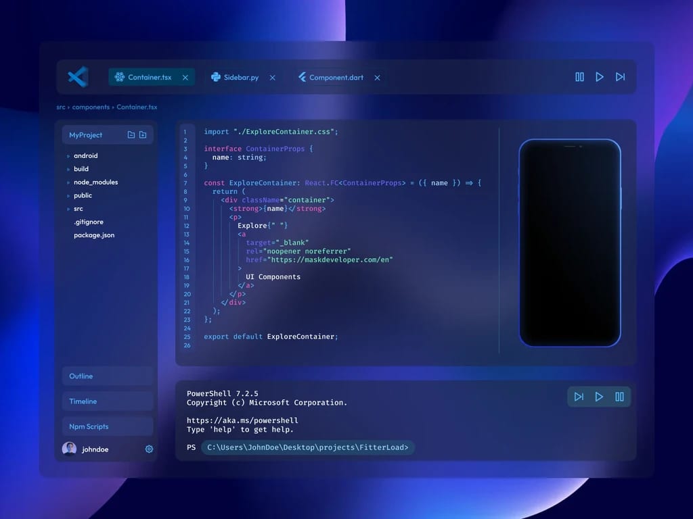Click the import ExploreContainer.css line
The image size is (693, 519).
271,132
